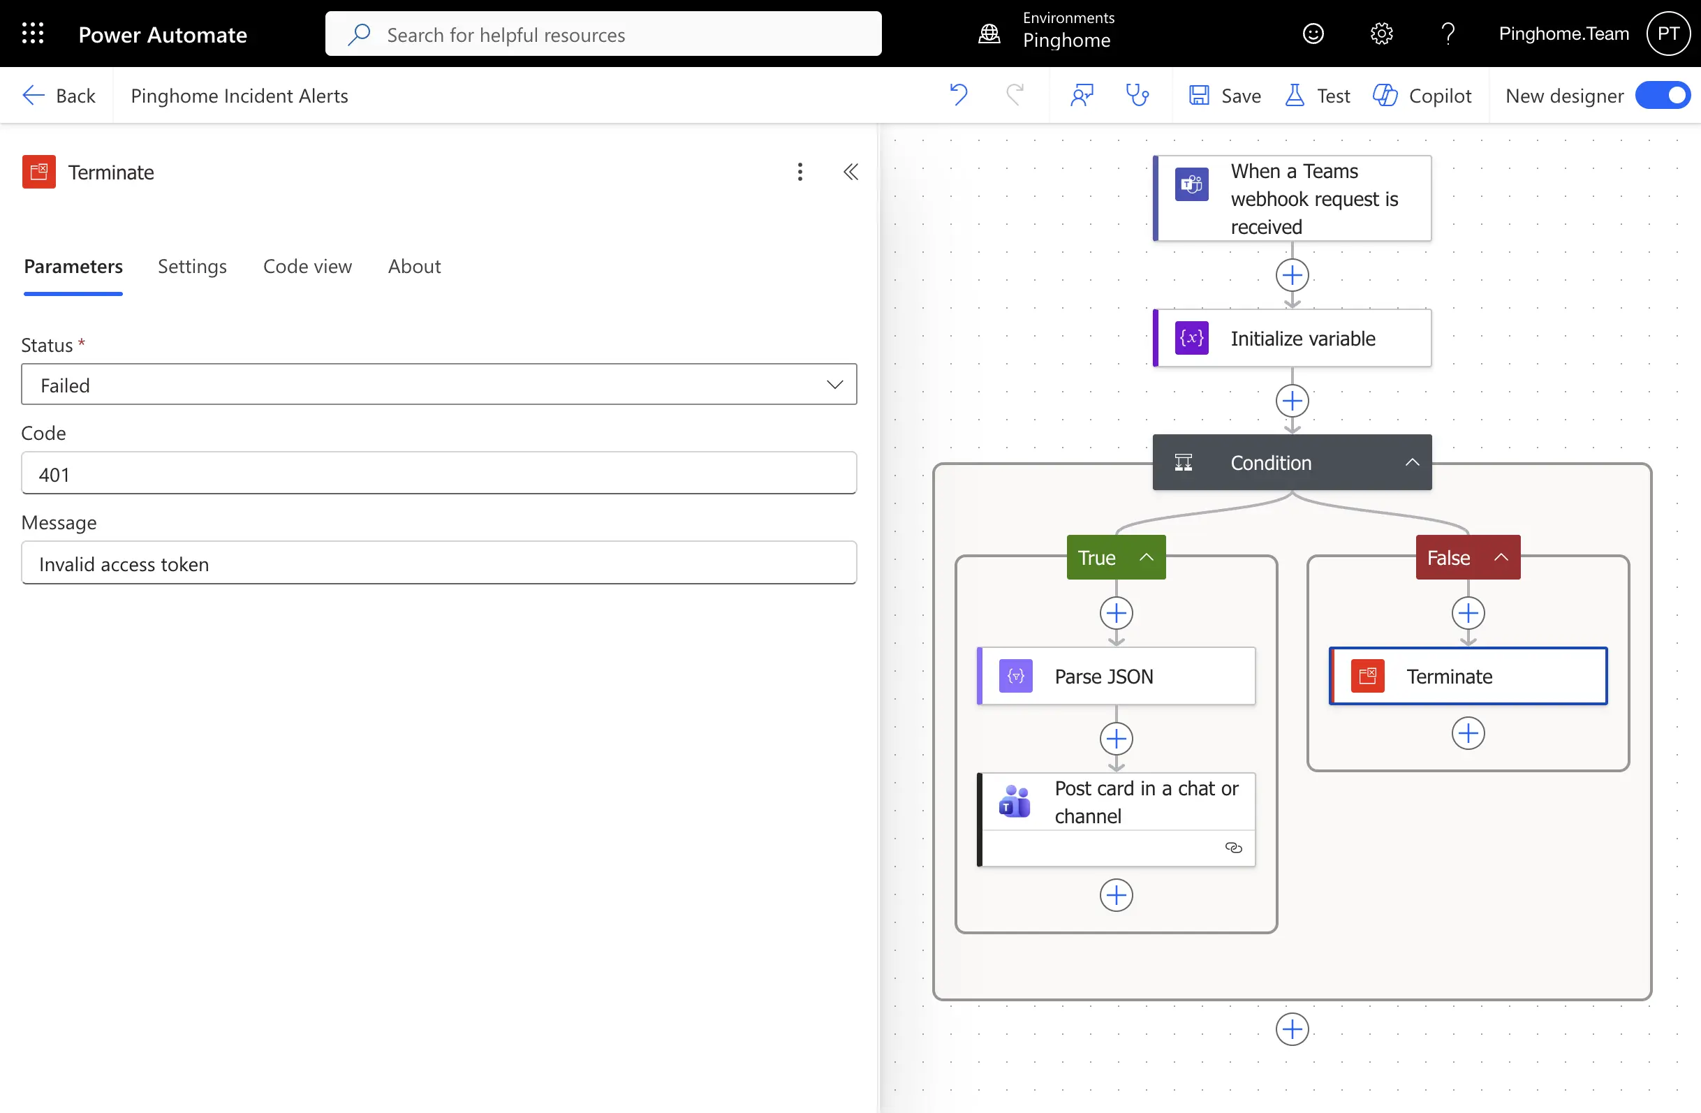The image size is (1701, 1113).
Task: Switch to the Settings tab
Action: pos(191,266)
